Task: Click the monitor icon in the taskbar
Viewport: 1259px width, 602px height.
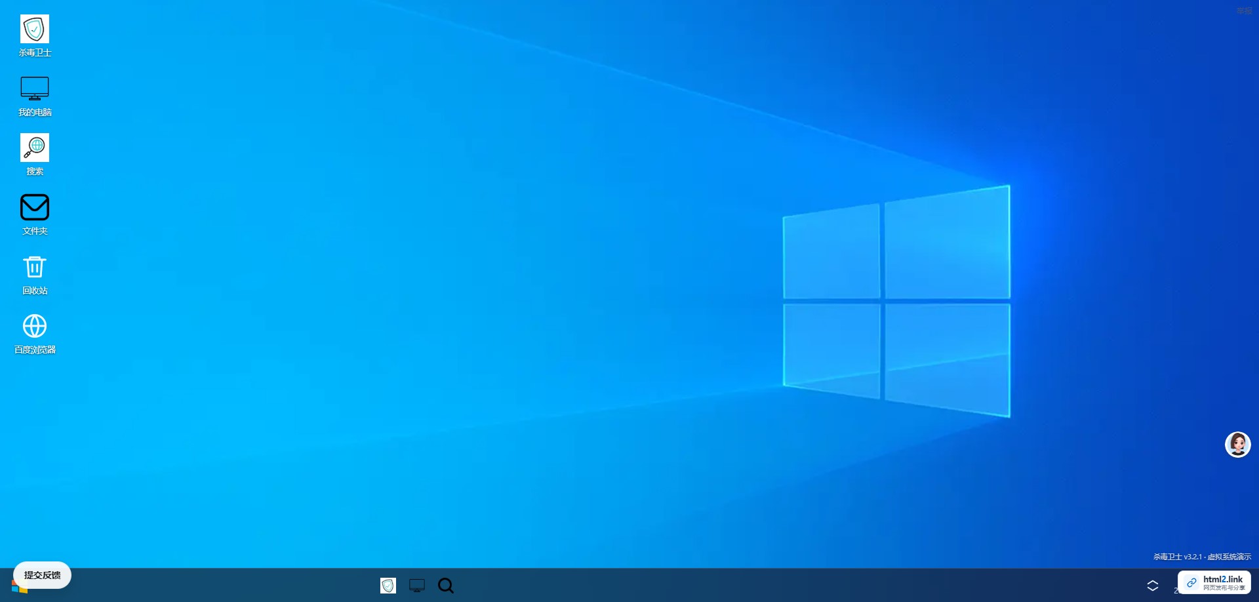Action: pos(417,586)
